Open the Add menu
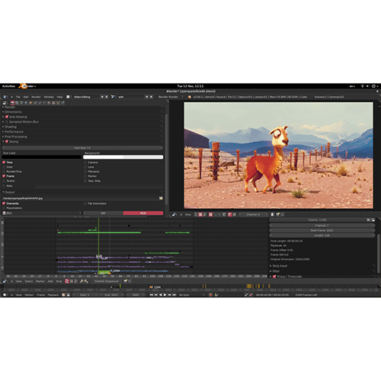The width and height of the screenshot is (381, 381). [26, 97]
